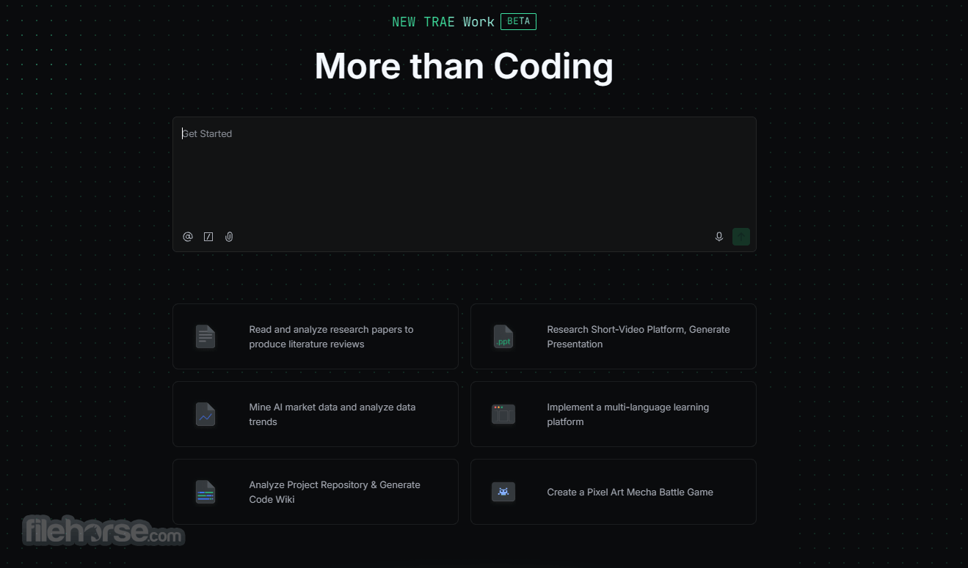Click the NEW TRAE Work label

point(443,22)
